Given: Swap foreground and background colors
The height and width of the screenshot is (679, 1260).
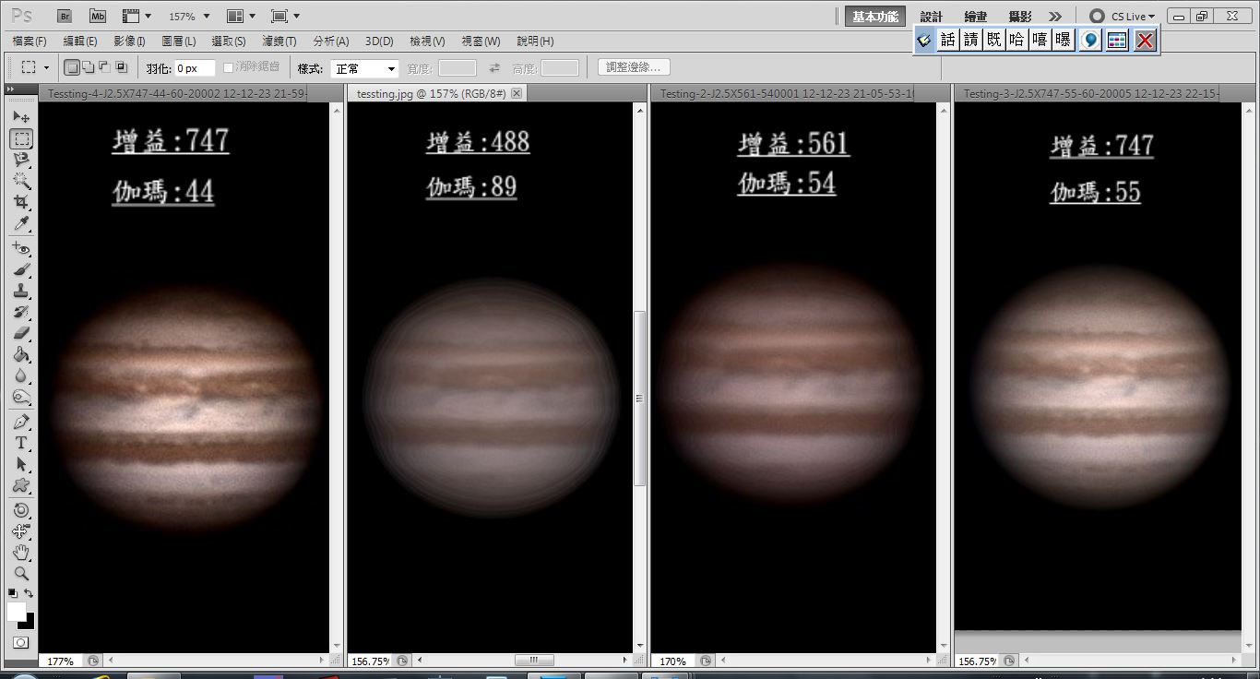Looking at the screenshot, I should pos(30,593).
